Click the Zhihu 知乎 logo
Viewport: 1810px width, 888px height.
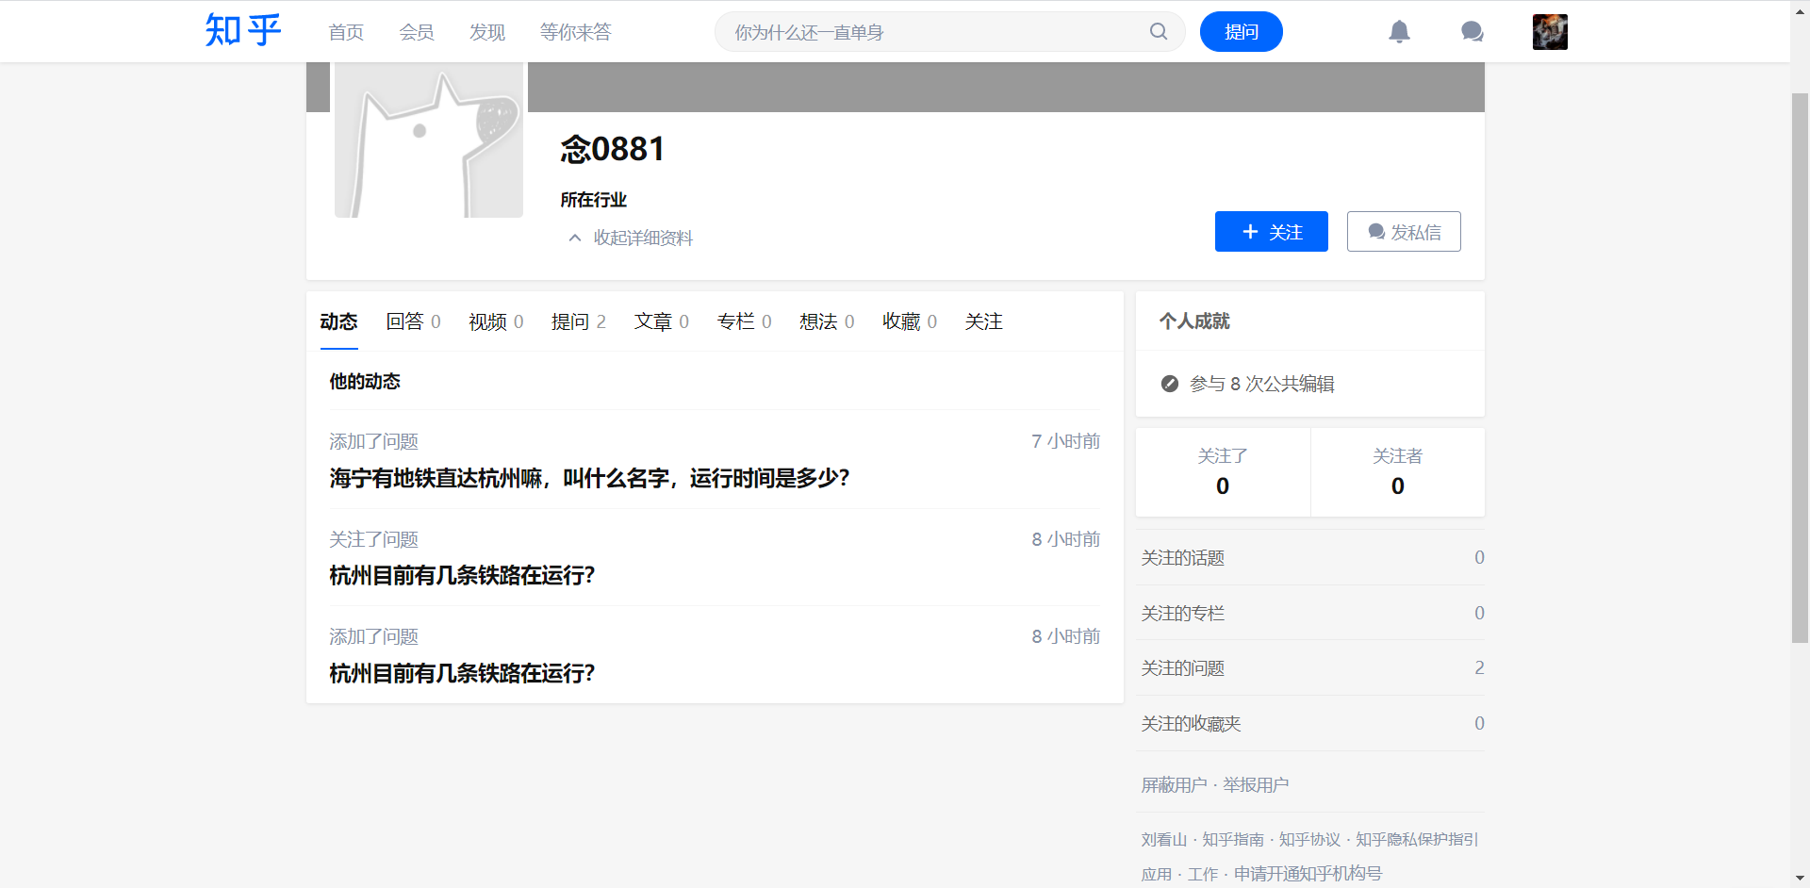[x=243, y=30]
